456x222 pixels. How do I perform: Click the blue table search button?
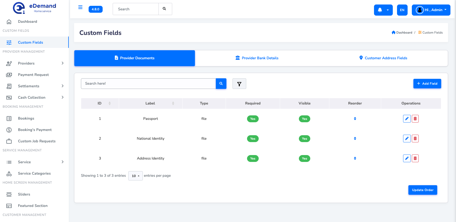pyautogui.click(x=221, y=84)
